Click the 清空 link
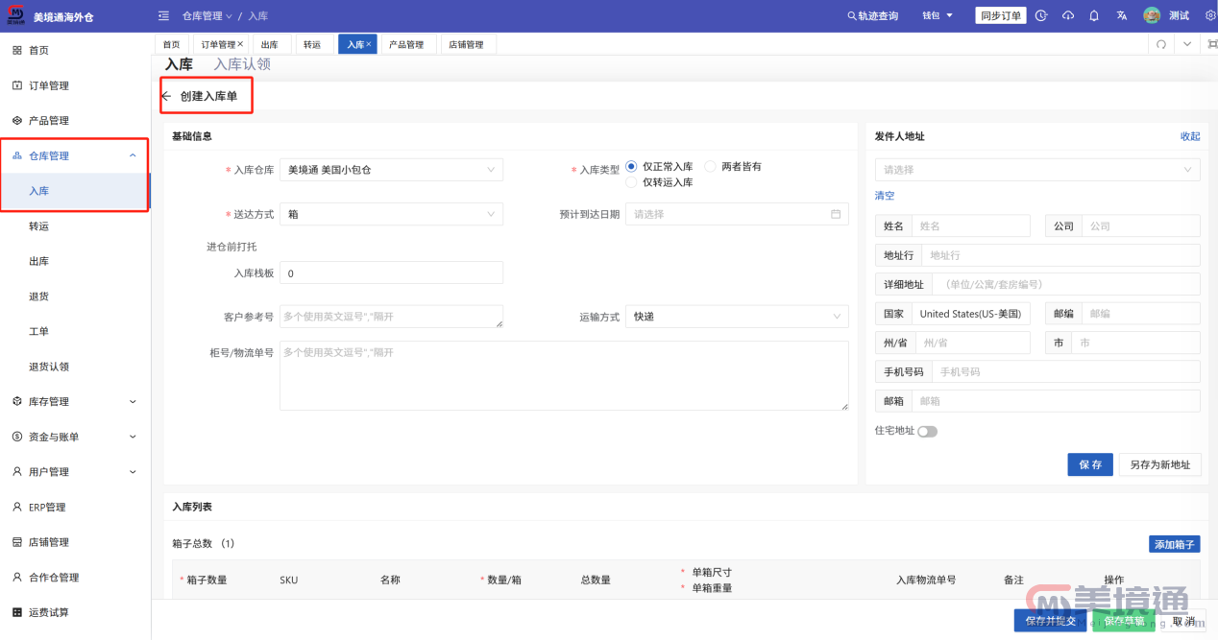1218x640 pixels. (x=885, y=196)
